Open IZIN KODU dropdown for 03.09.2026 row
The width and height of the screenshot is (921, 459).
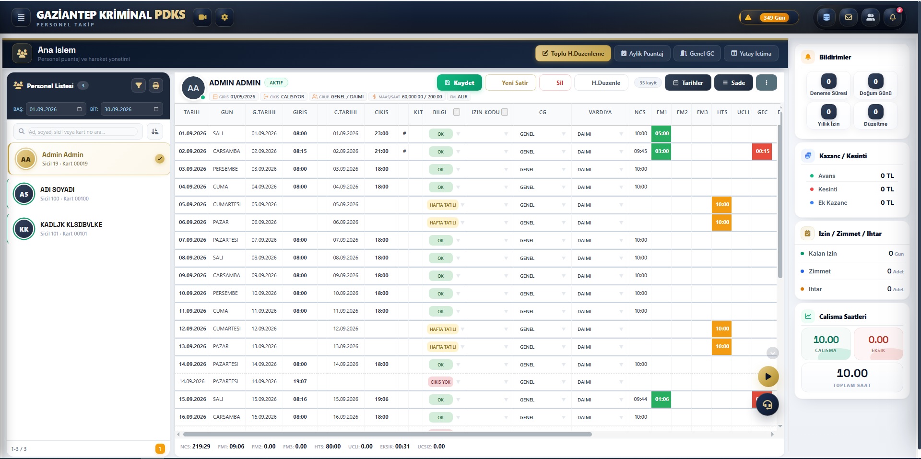(x=506, y=169)
